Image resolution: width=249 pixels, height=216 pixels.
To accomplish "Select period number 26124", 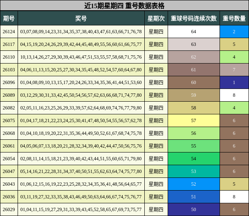I will pyautogui.click(x=9, y=32).
